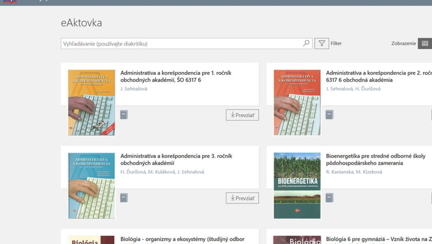This screenshot has height=244, width=432.
Task: Switch to grid view display icon
Action: (x=425, y=43)
